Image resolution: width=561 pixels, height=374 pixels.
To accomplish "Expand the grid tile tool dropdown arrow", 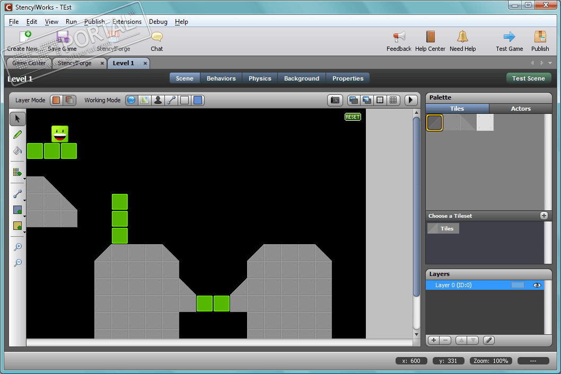I will pos(24,178).
